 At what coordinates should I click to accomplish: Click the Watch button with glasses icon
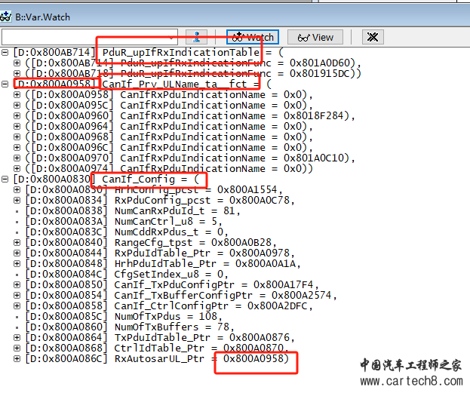click(253, 37)
